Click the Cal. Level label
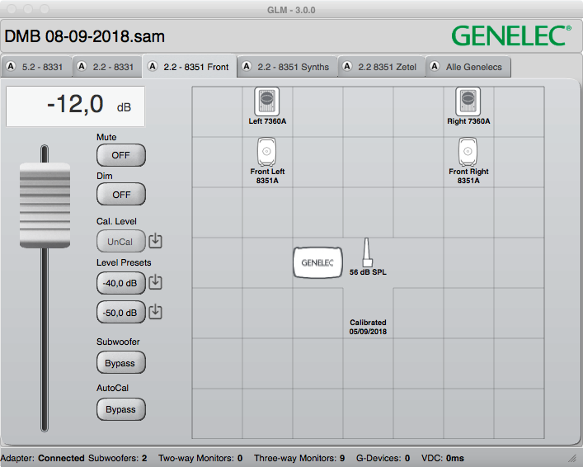This screenshot has width=583, height=467. tap(116, 221)
